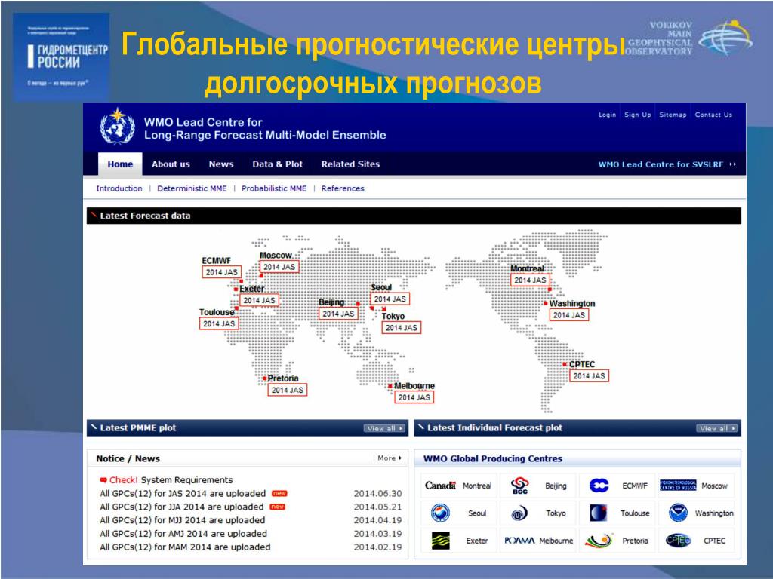This screenshot has width=773, height=579.
Task: Click the date 2014.06.30
Action: (377, 493)
